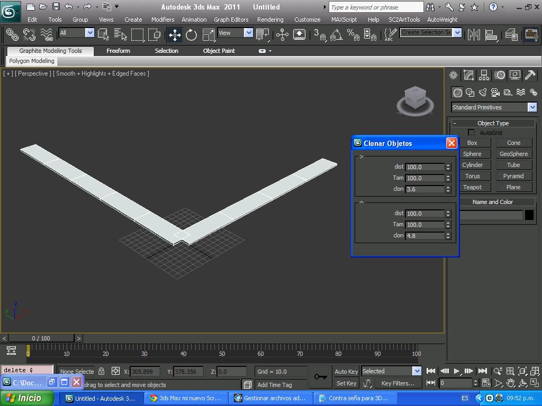This screenshot has width=542, height=406.
Task: Click the Play Animation button
Action: click(457, 371)
